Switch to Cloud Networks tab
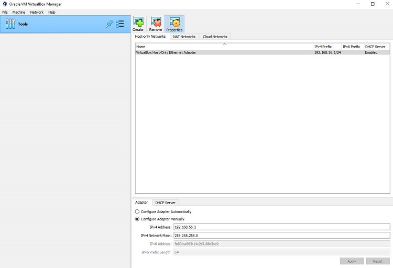The height and width of the screenshot is (268, 393). tap(215, 37)
